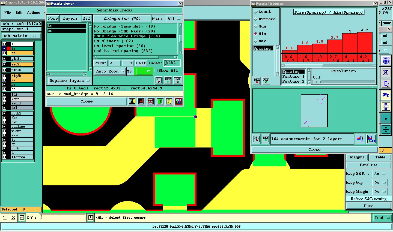Click the crossed-out REF icon
Screen dimensions: 393x232
[x=151, y=101]
